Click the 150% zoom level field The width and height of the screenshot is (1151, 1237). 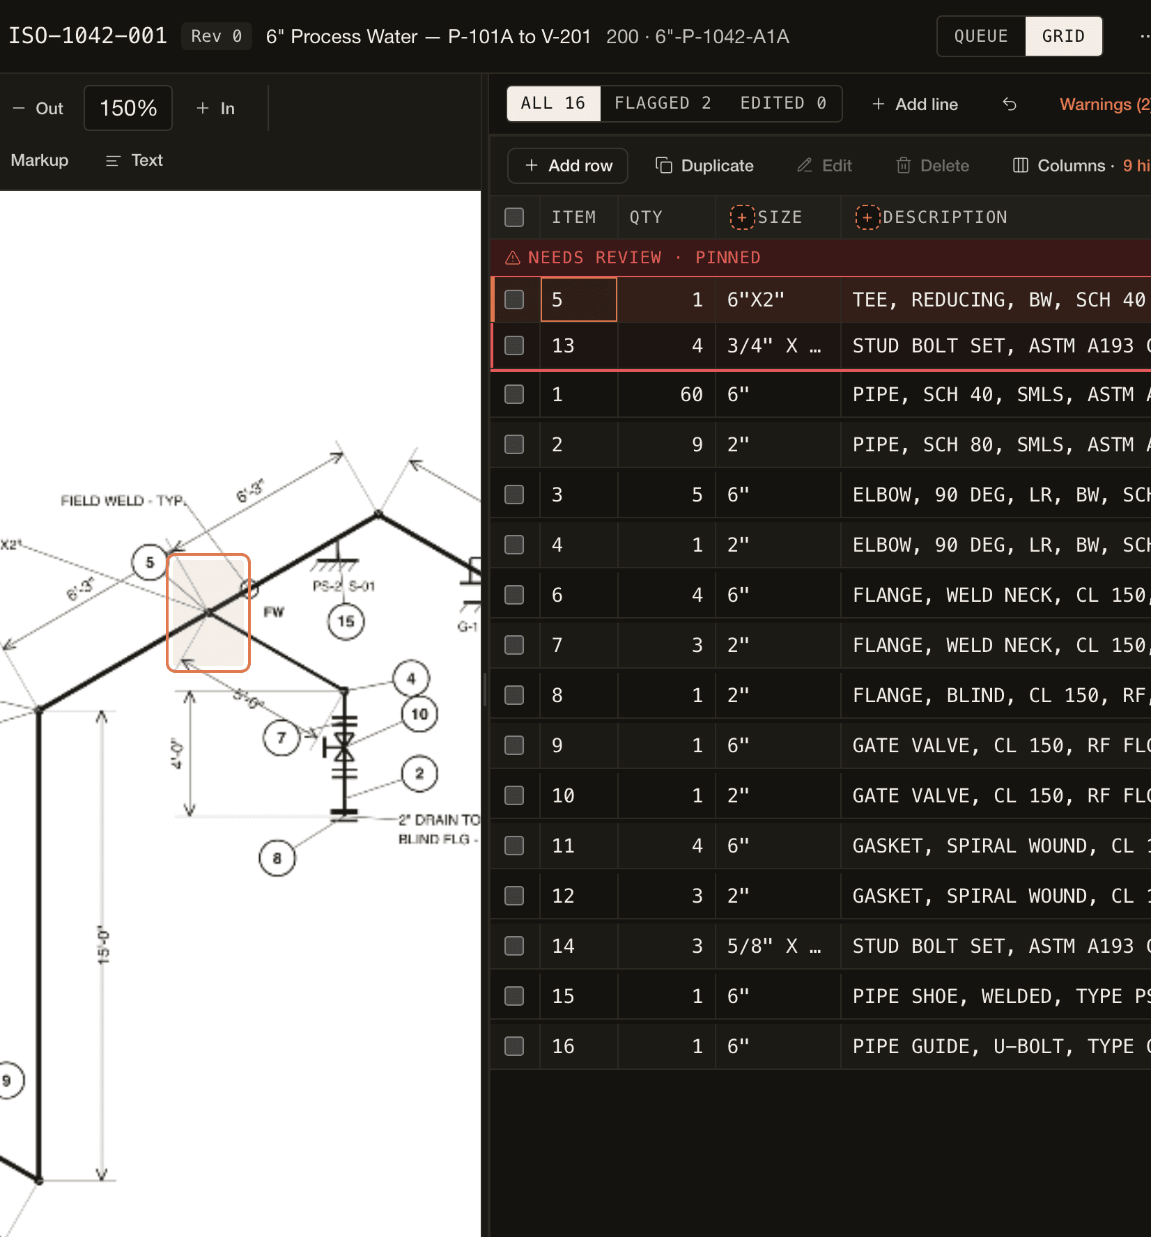pos(128,108)
